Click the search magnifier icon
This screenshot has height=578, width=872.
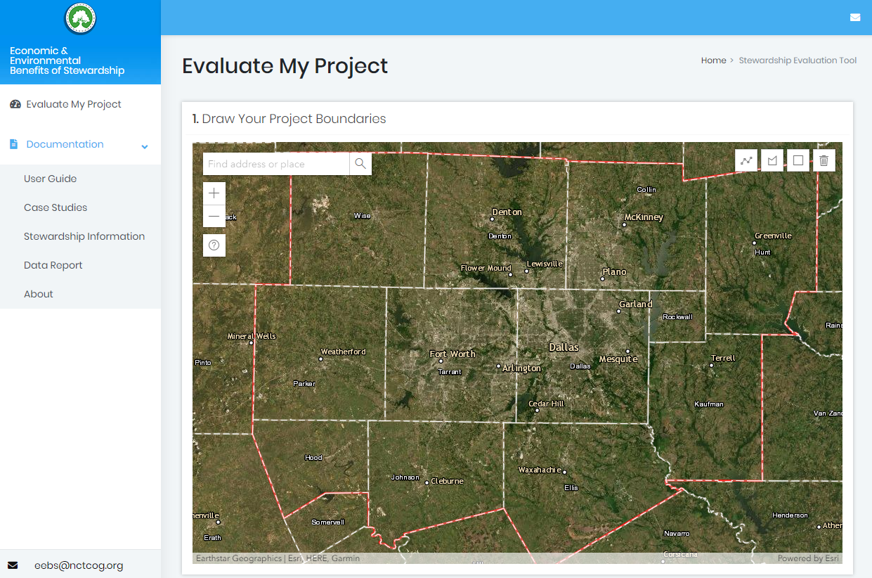pyautogui.click(x=360, y=163)
